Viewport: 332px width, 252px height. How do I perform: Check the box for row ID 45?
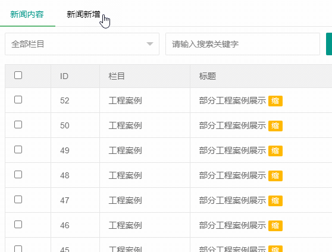(18, 249)
